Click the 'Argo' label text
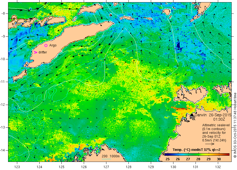This screenshot has height=170, width=237. click(x=53, y=45)
